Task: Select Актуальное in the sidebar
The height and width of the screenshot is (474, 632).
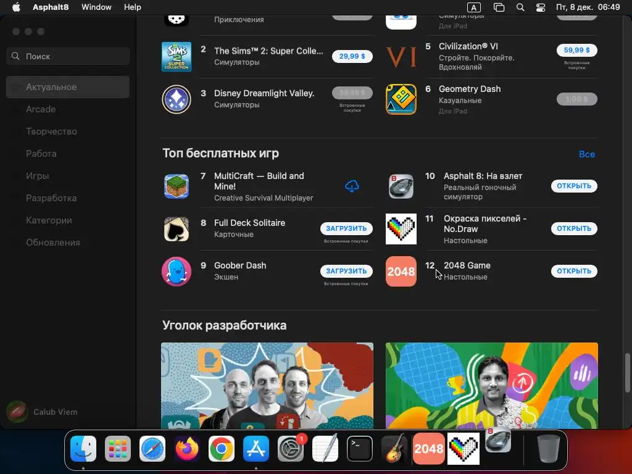Action: pos(68,87)
